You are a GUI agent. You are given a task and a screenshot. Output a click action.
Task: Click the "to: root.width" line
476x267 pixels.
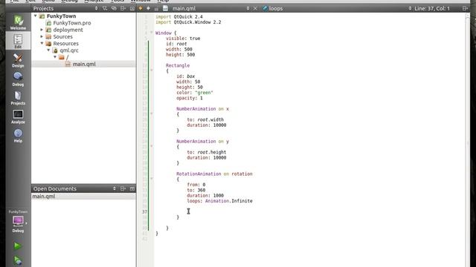coord(205,119)
